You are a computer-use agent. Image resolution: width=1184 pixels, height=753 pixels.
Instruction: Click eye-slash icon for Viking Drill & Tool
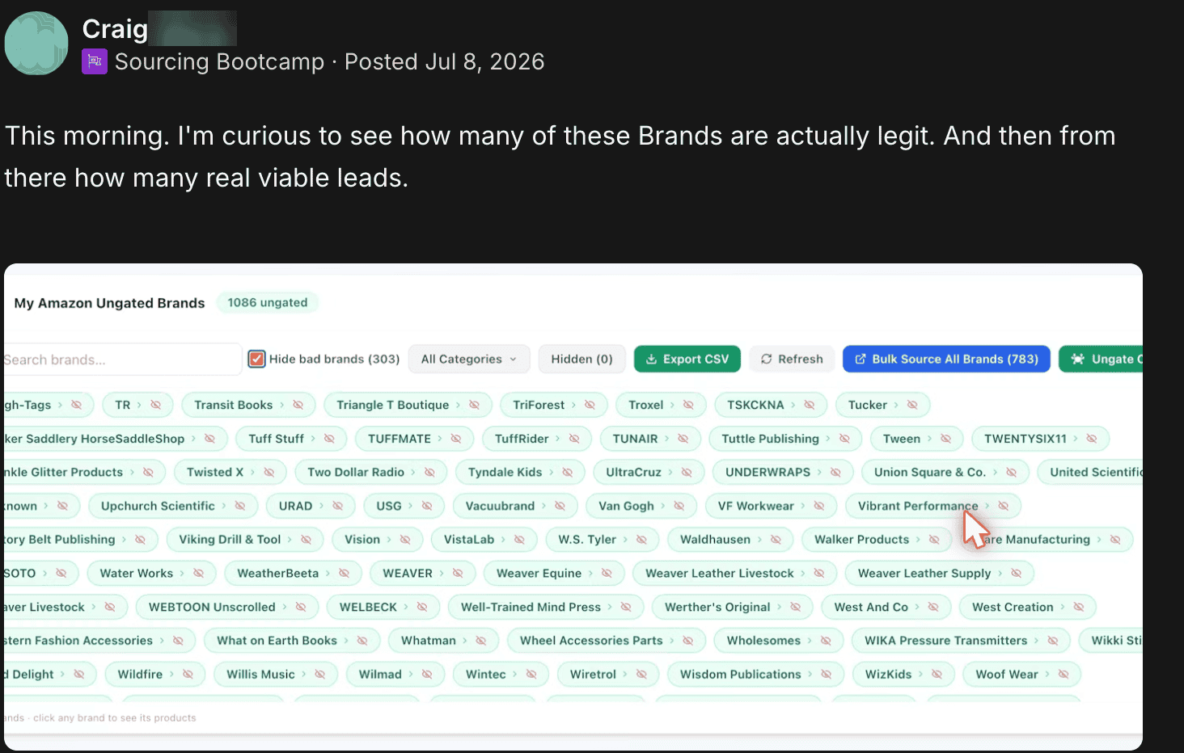306,540
